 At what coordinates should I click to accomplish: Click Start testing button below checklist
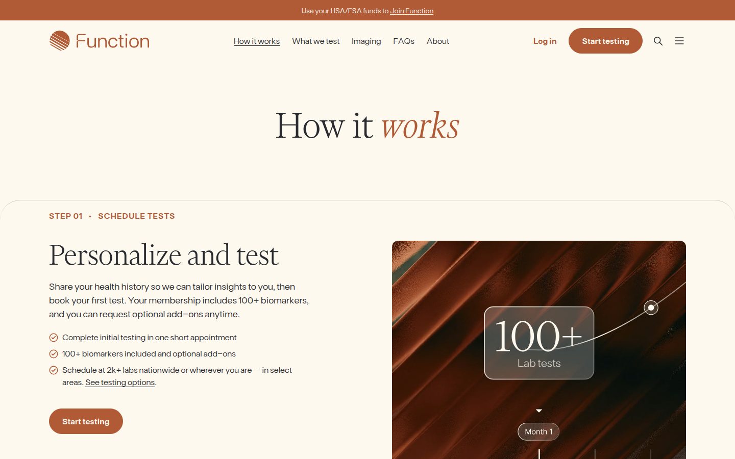tap(86, 421)
